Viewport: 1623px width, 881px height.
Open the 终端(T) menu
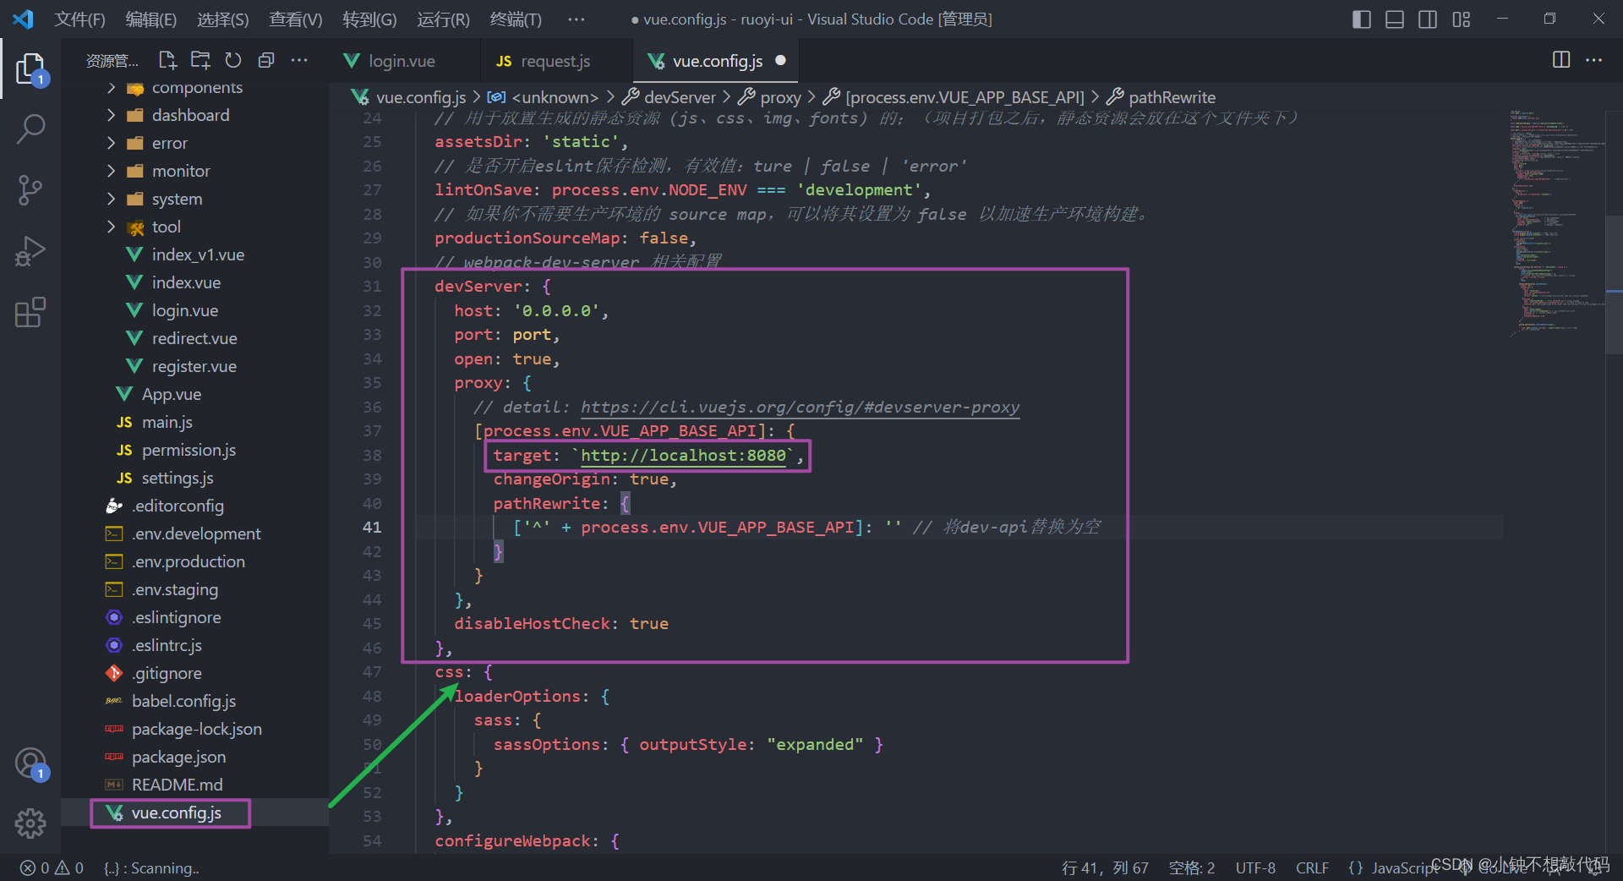pyautogui.click(x=516, y=19)
